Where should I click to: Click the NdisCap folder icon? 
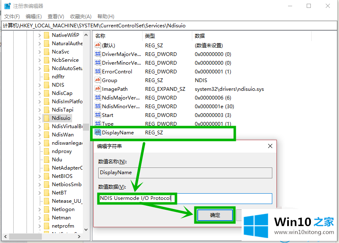[x=46, y=93]
